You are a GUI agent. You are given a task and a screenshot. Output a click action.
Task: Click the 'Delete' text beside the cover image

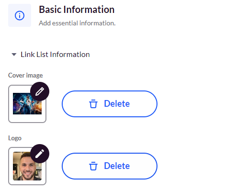pyautogui.click(x=117, y=103)
